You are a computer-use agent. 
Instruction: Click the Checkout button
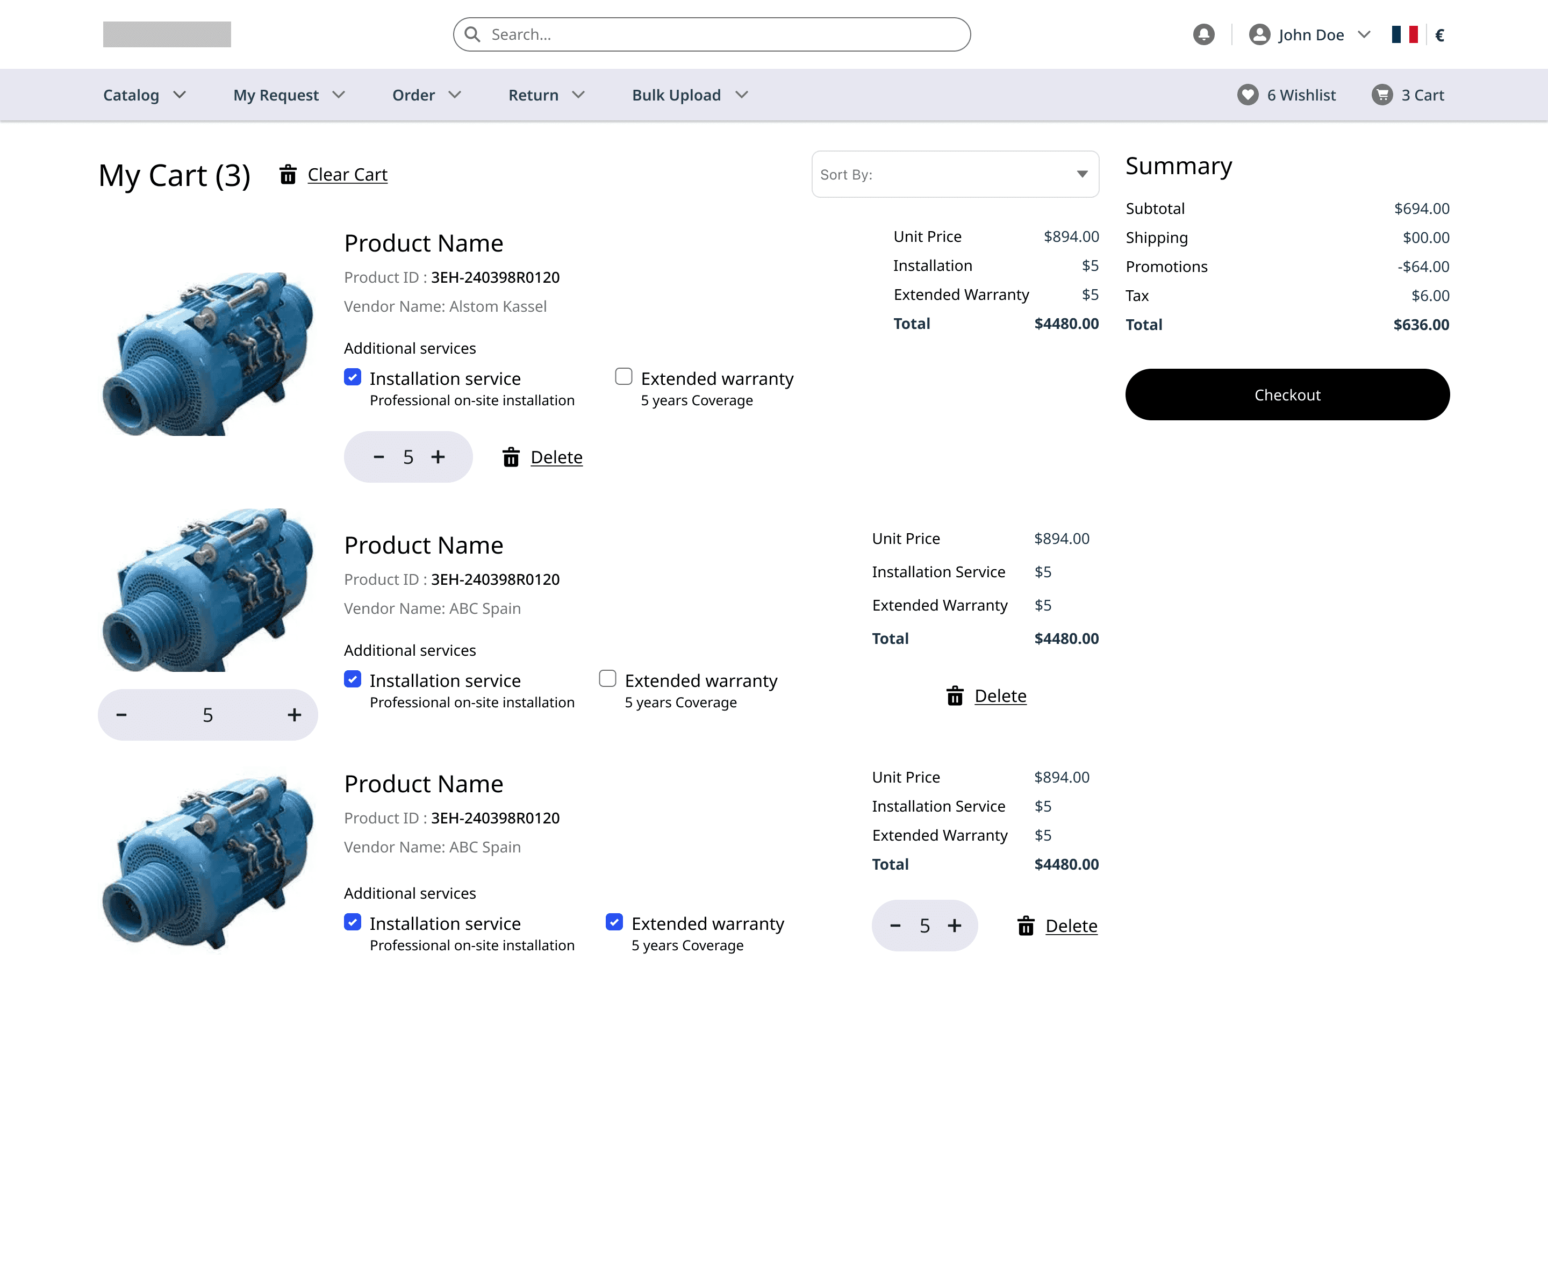click(x=1287, y=395)
